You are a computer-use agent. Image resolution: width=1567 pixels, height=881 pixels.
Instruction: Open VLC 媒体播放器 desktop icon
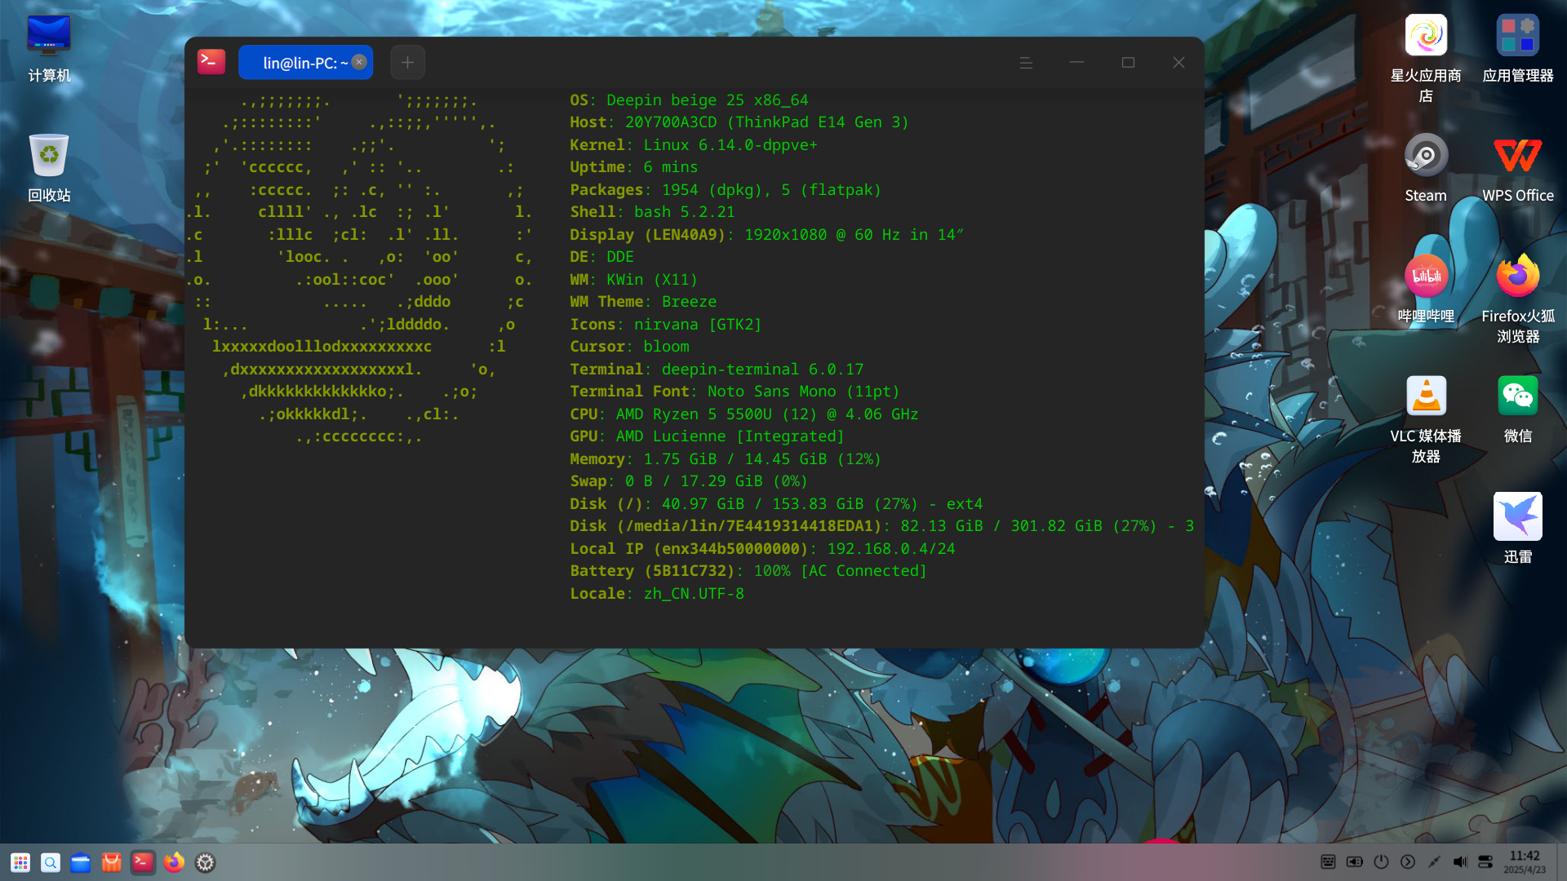tap(1426, 419)
